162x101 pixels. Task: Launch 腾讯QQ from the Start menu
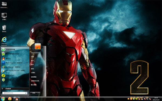tap(15, 58)
